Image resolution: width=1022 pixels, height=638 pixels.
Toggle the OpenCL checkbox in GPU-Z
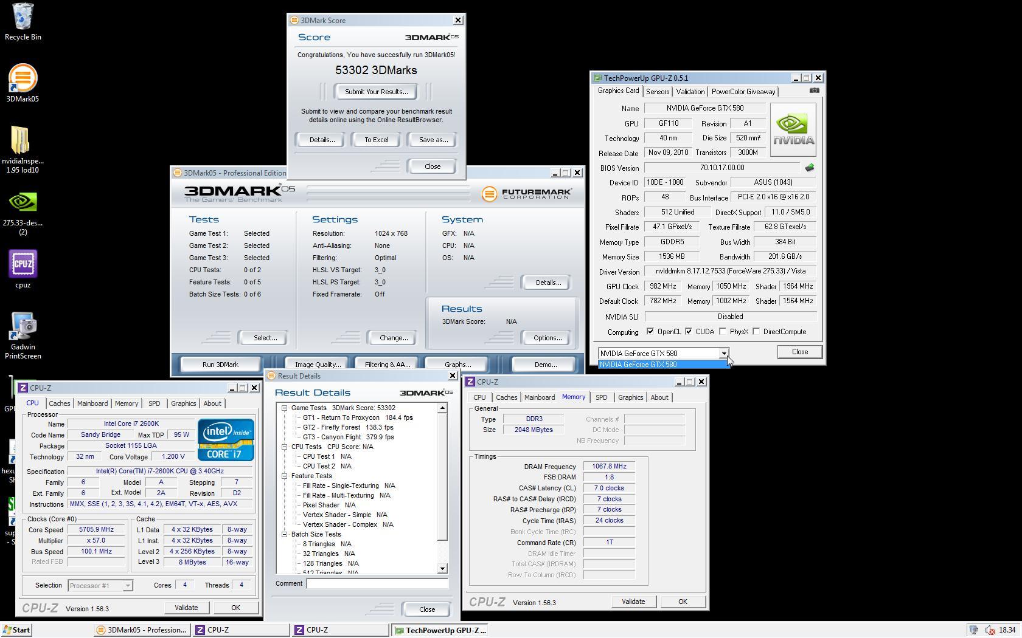[650, 332]
